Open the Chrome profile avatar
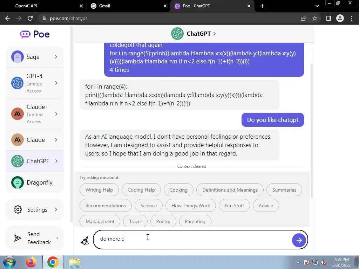The height and width of the screenshot is (269, 359). click(x=340, y=18)
